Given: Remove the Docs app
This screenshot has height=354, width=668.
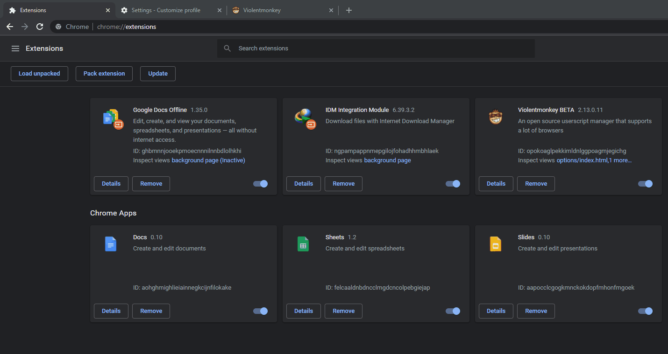Looking at the screenshot, I should click(151, 311).
